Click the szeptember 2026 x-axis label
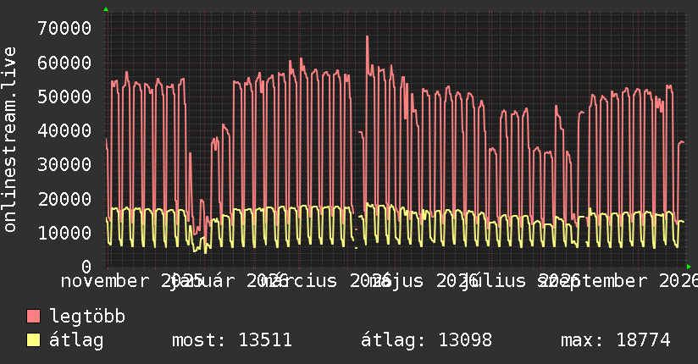698x364 pixels. [618, 281]
